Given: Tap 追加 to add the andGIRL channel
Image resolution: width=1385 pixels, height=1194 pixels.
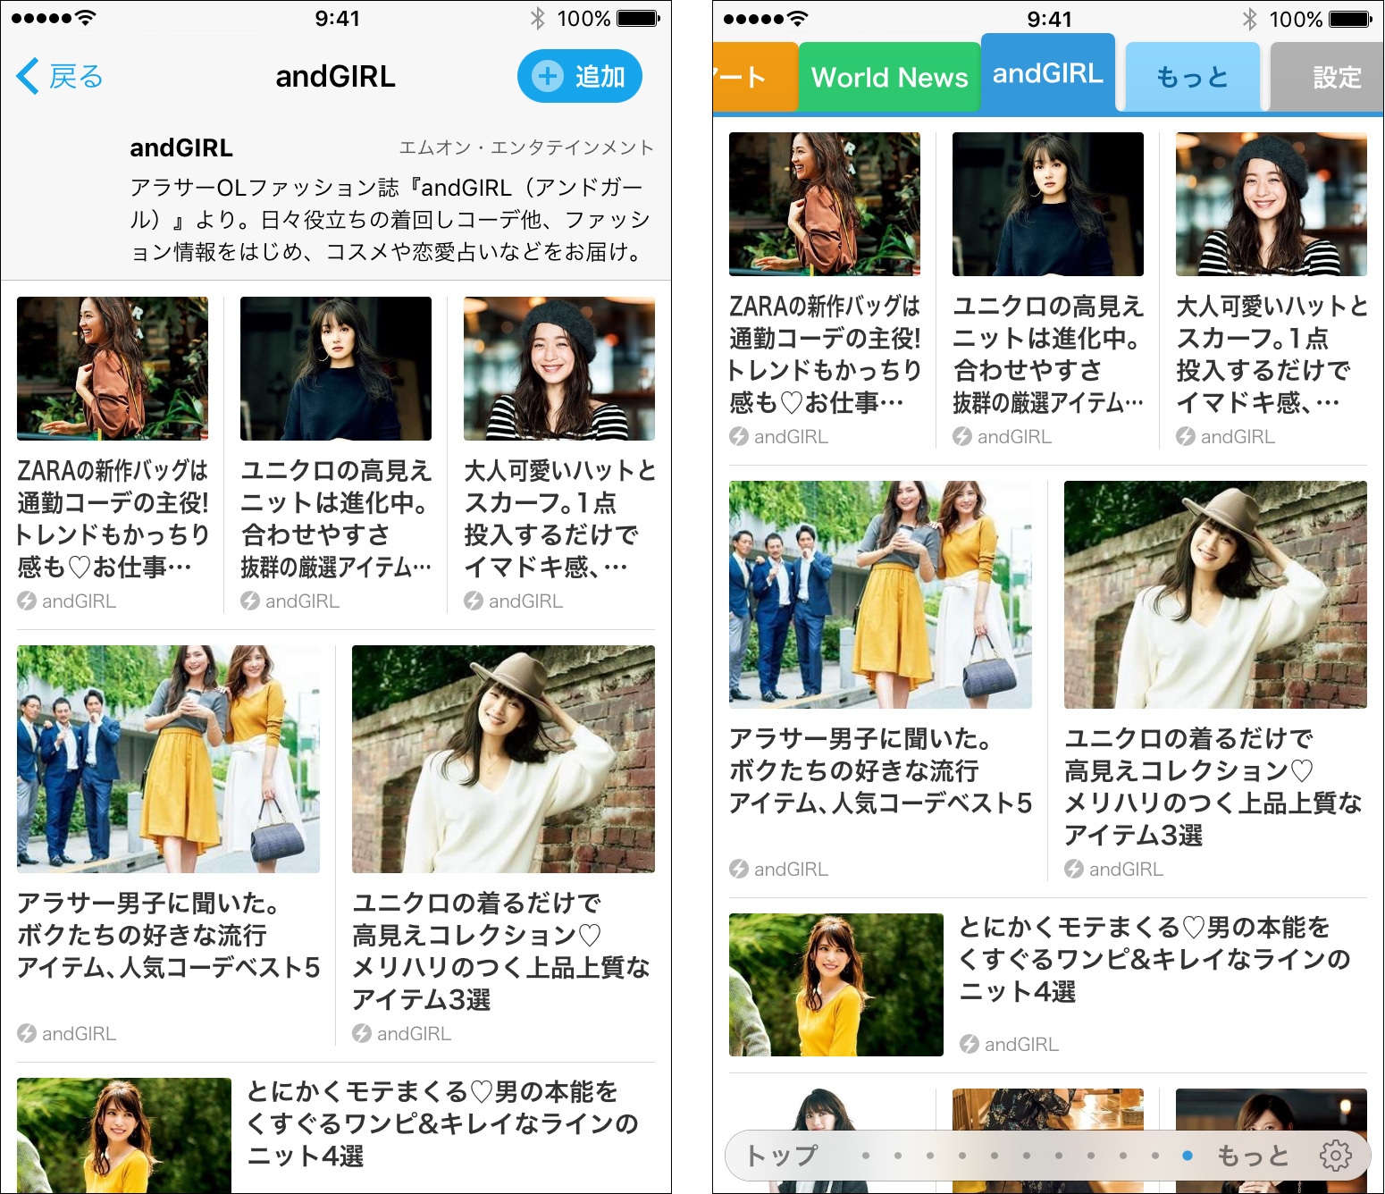Looking at the screenshot, I should coord(579,76).
